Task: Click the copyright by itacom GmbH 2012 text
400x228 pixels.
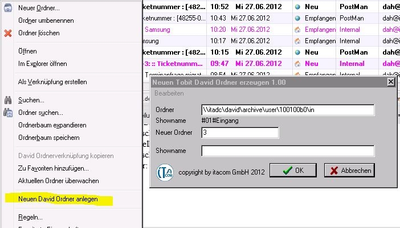Action: (x=222, y=172)
